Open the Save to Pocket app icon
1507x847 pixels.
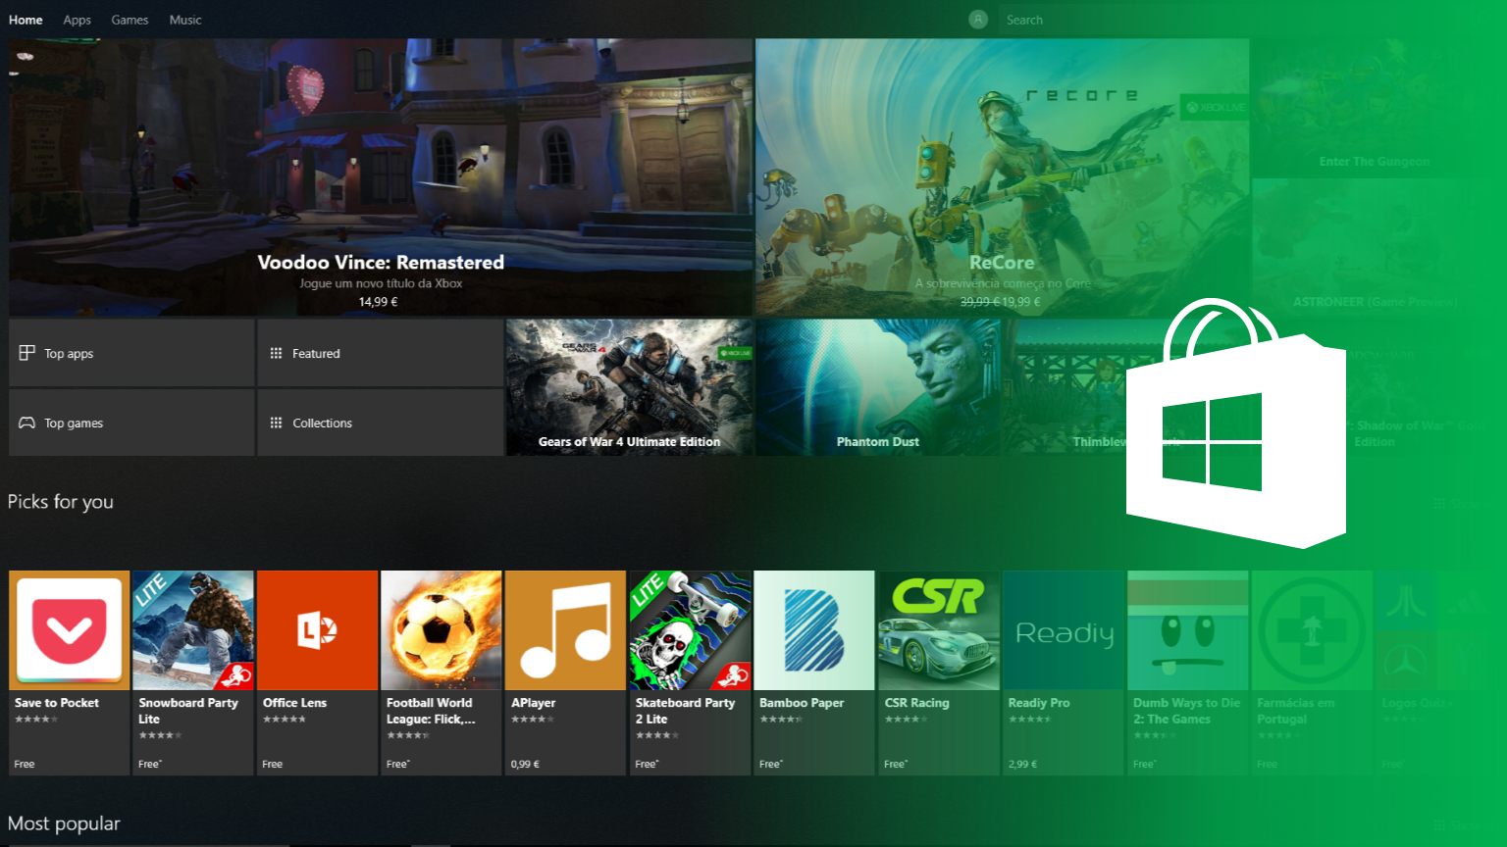coord(70,630)
